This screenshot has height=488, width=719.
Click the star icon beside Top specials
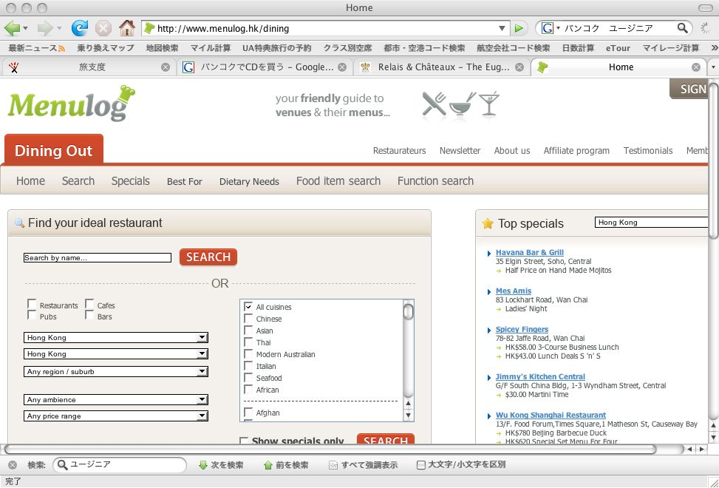[488, 223]
